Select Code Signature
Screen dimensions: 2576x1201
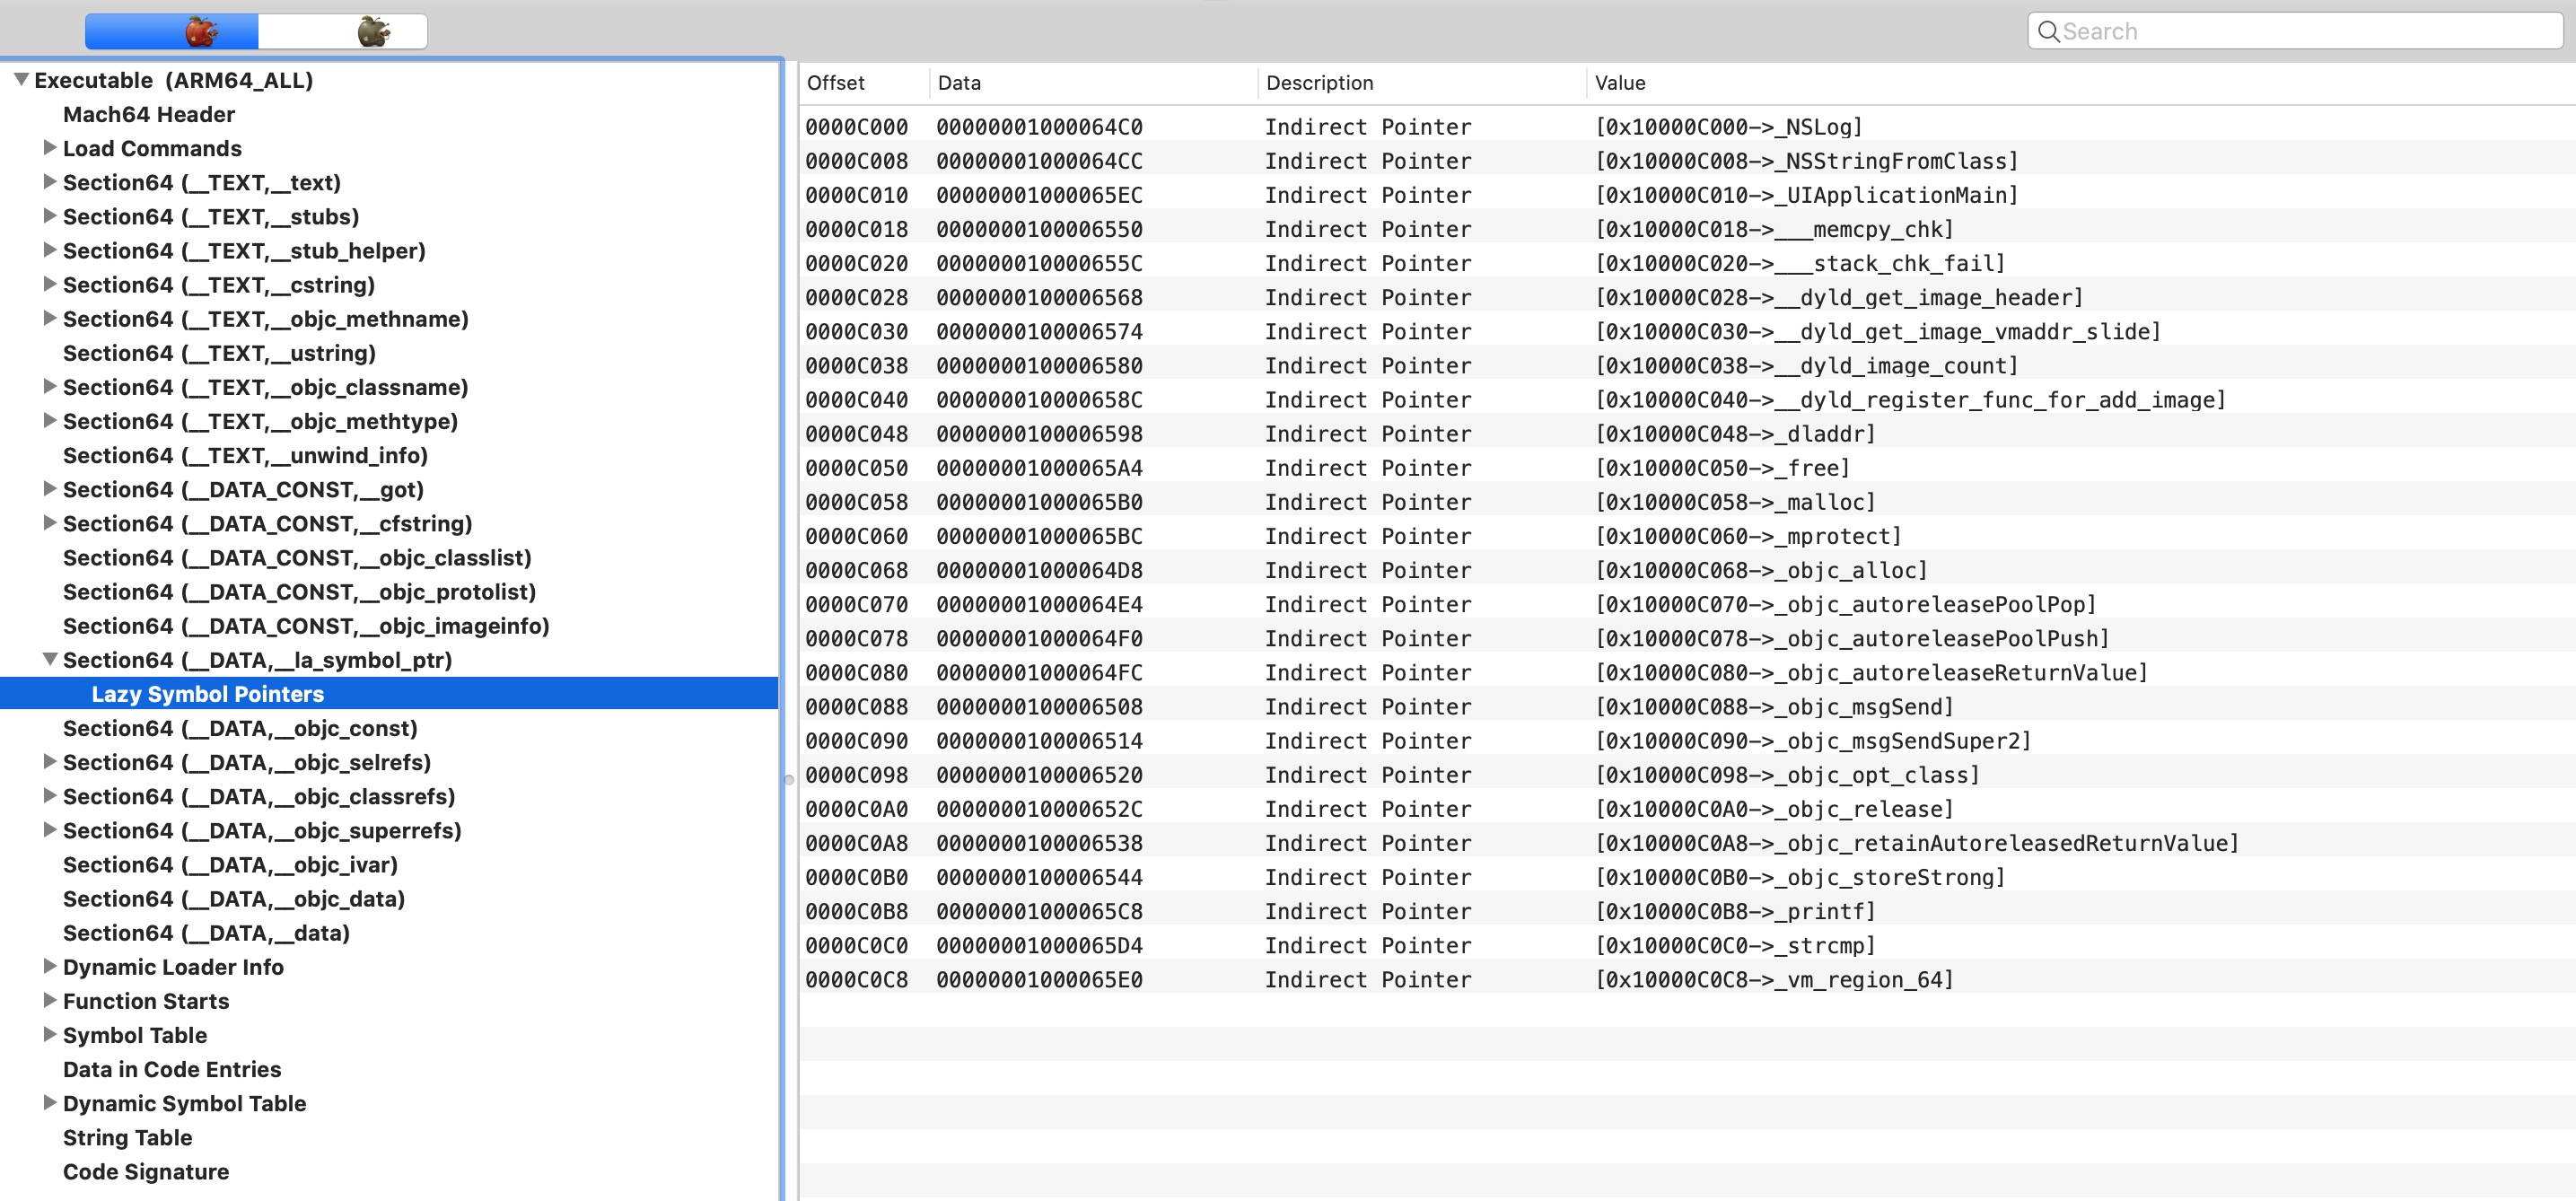pyautogui.click(x=146, y=1171)
